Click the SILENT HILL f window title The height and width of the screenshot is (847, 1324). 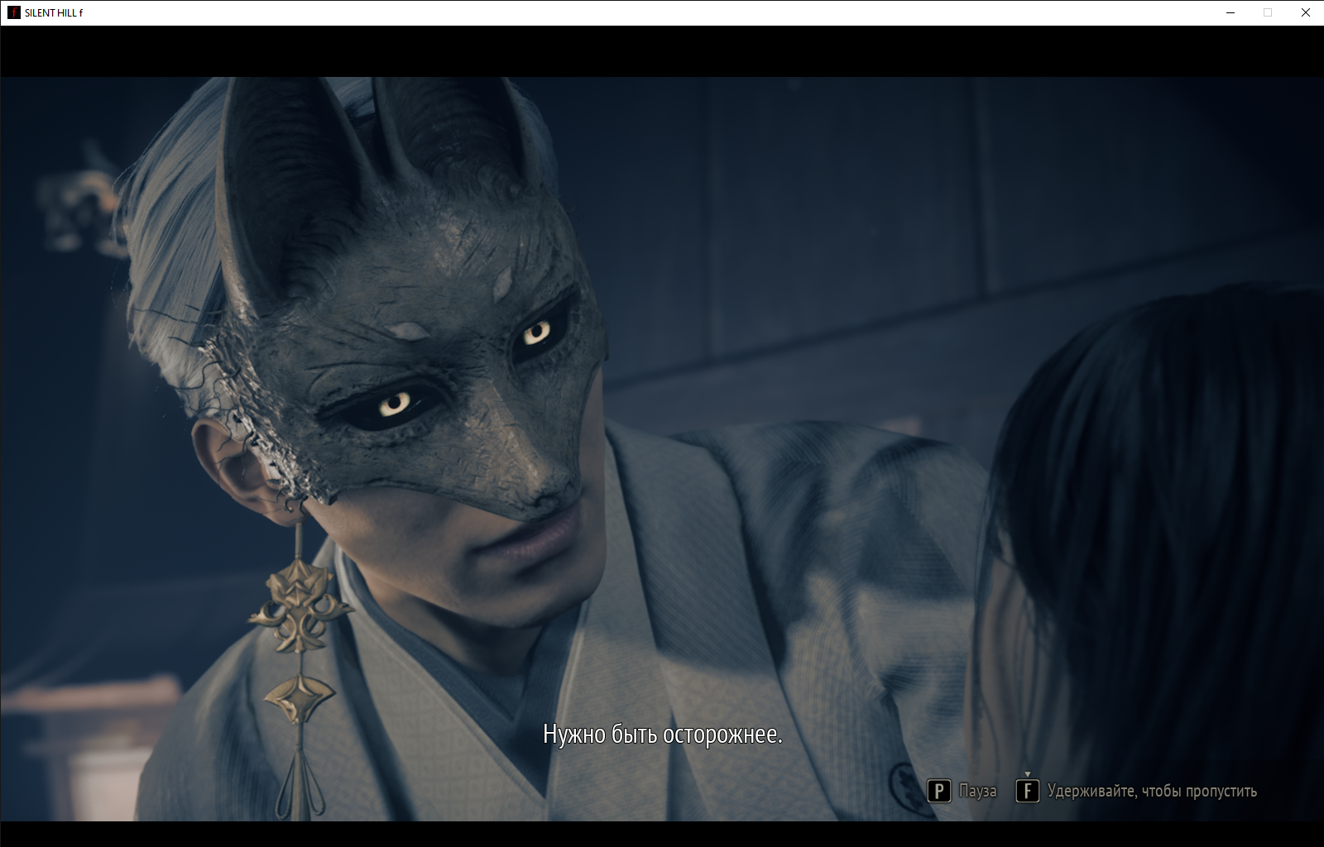[x=54, y=12]
